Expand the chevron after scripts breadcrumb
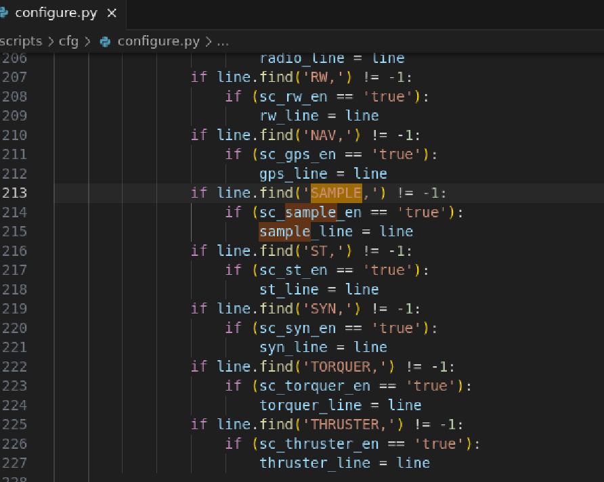The height and width of the screenshot is (482, 604). 51,41
